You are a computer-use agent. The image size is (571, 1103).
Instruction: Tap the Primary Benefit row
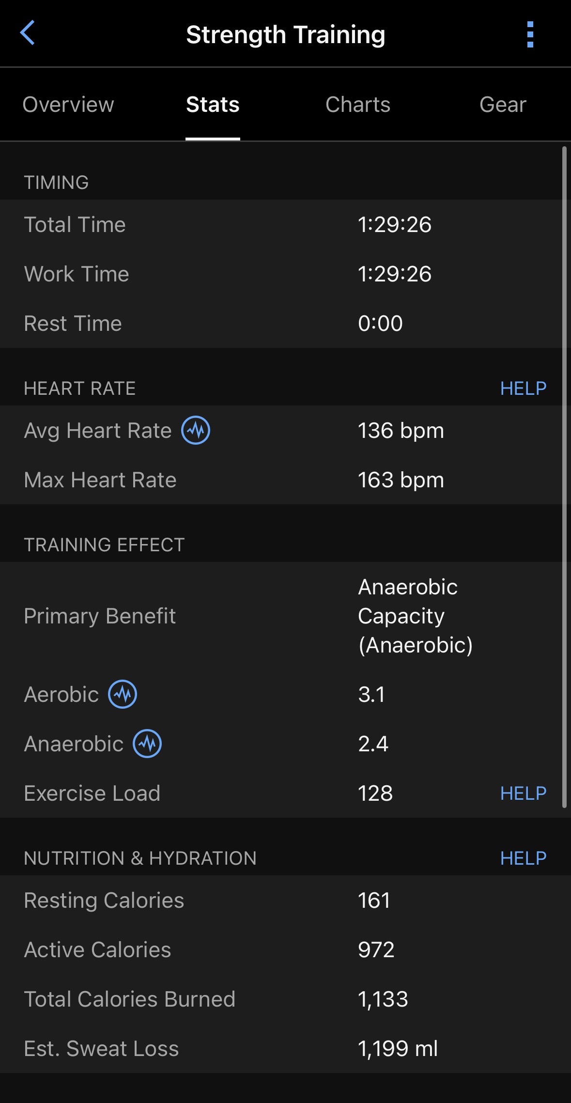[x=285, y=616]
